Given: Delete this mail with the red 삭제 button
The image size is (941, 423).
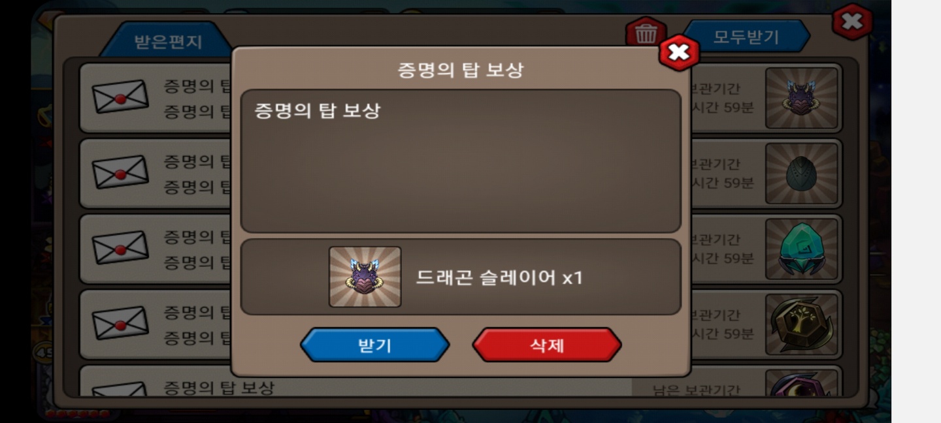Looking at the screenshot, I should 546,345.
